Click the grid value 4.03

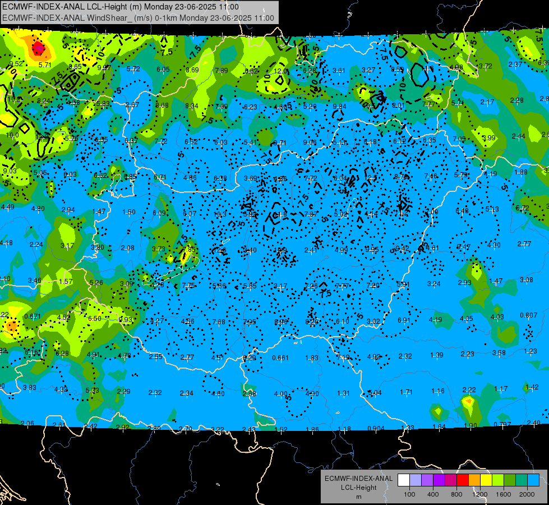click(x=497, y=317)
